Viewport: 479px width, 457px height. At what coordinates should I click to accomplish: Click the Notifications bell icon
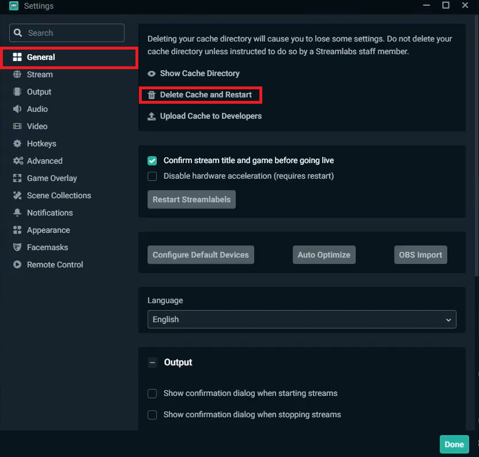point(17,213)
